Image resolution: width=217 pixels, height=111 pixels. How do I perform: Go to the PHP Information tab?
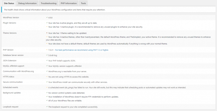coord(69,4)
